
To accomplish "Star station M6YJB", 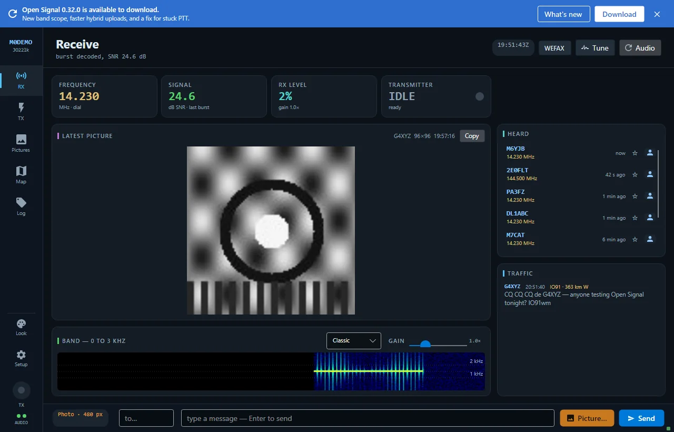I will coord(635,153).
